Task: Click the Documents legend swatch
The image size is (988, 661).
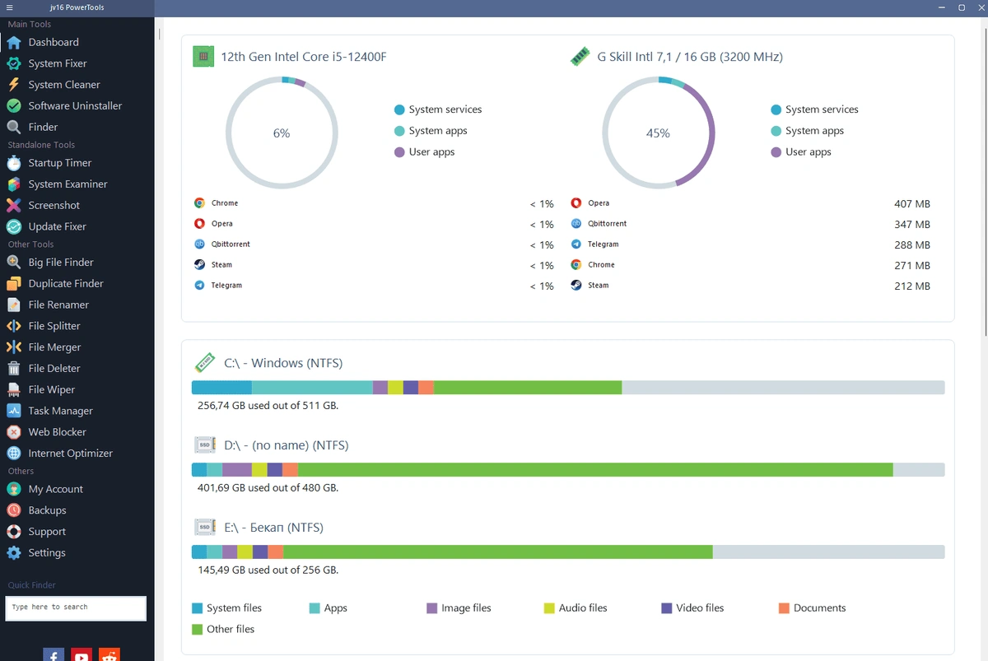Action: point(784,608)
